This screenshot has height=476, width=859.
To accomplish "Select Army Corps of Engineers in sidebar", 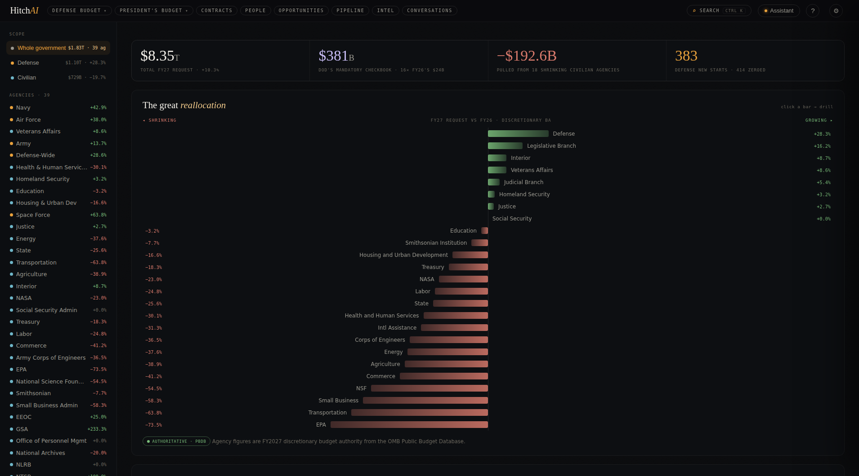I will coord(58,358).
